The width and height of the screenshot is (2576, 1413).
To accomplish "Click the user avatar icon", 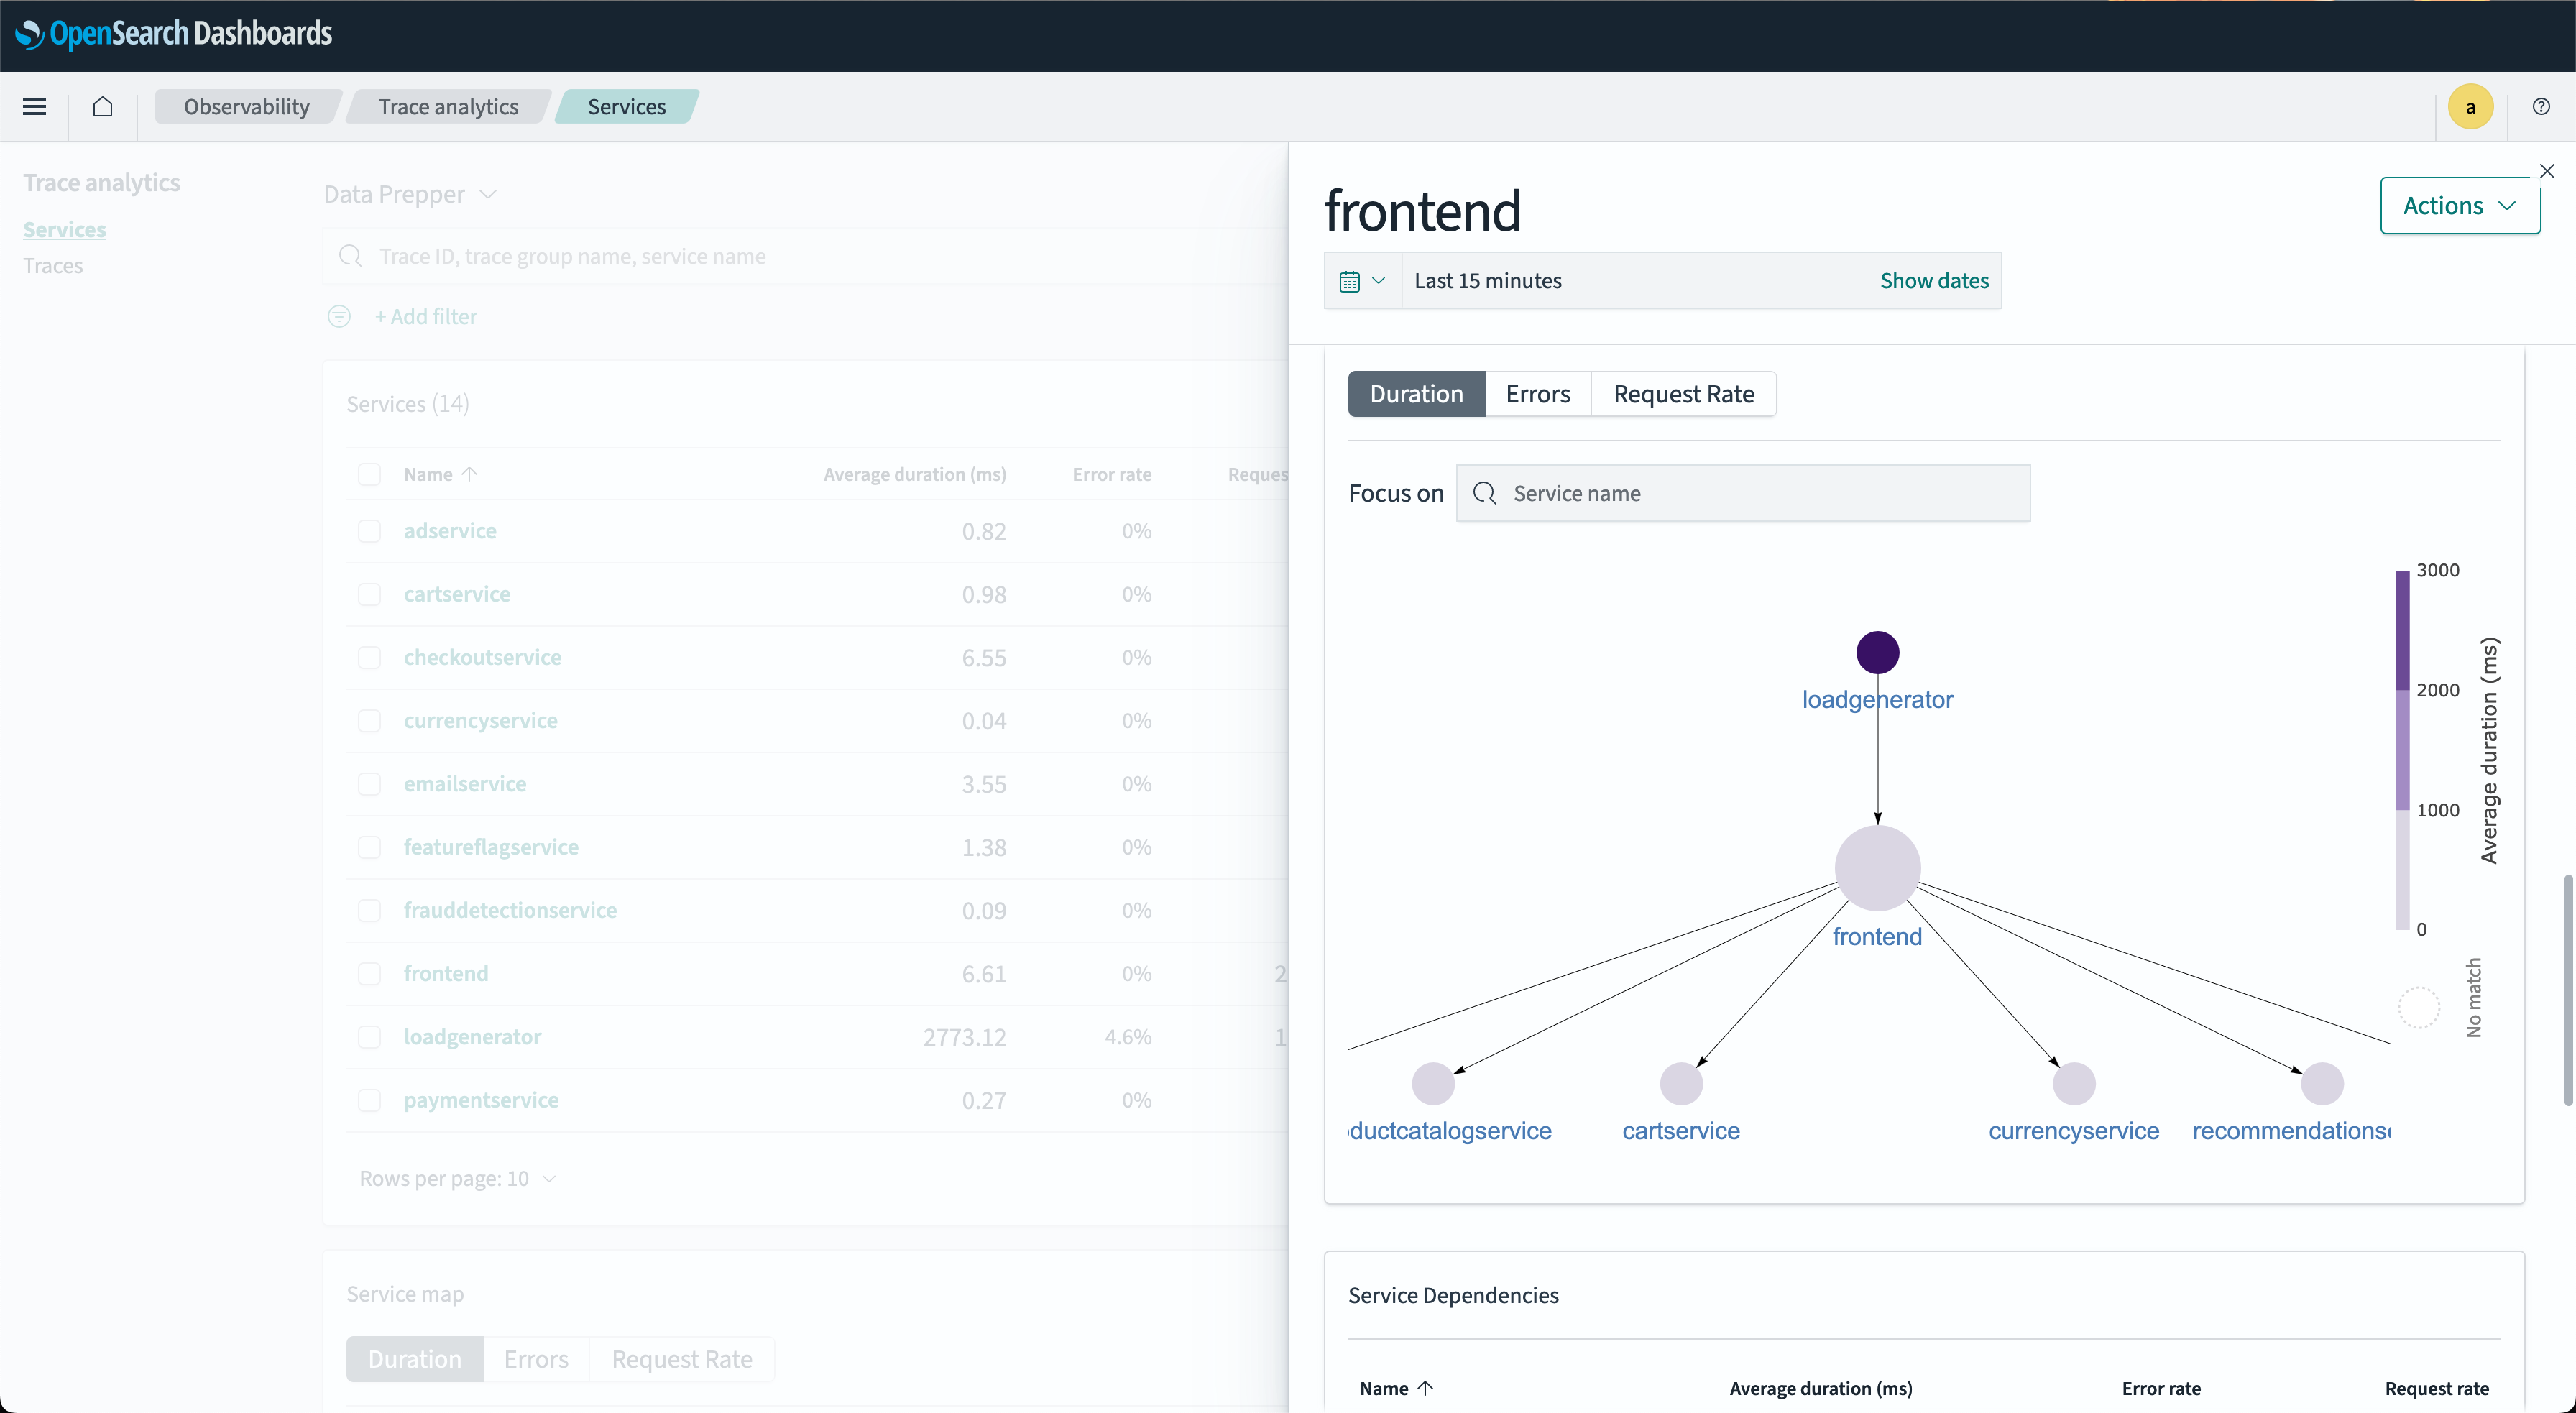I will point(2470,106).
